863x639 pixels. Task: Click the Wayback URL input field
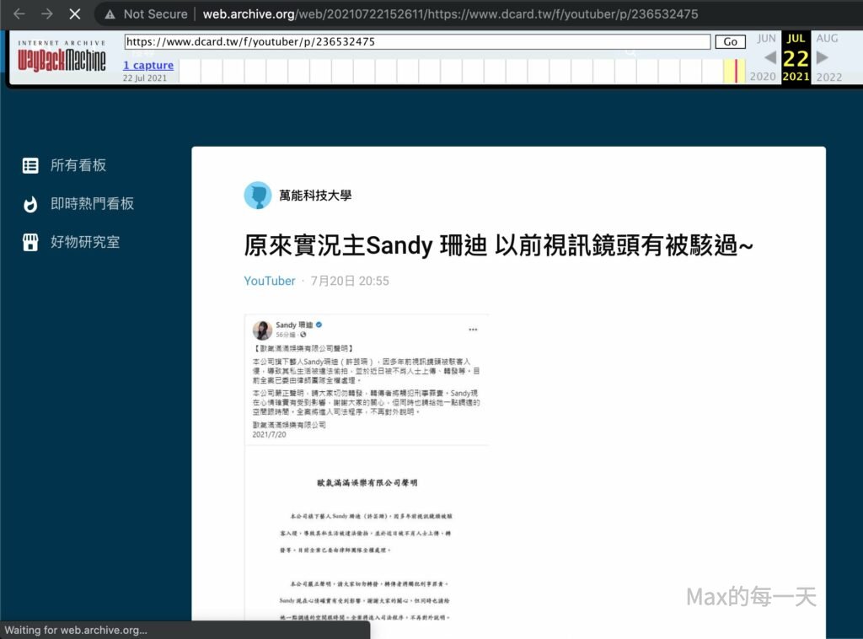pos(417,41)
